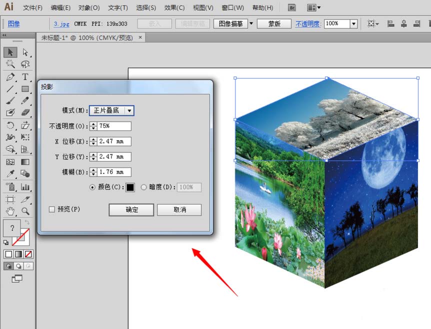Click default fill and stroke icon
This screenshot has width=431, height=329.
click(x=6, y=242)
